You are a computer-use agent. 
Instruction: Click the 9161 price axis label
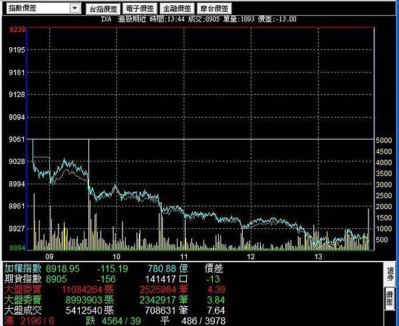(17, 72)
